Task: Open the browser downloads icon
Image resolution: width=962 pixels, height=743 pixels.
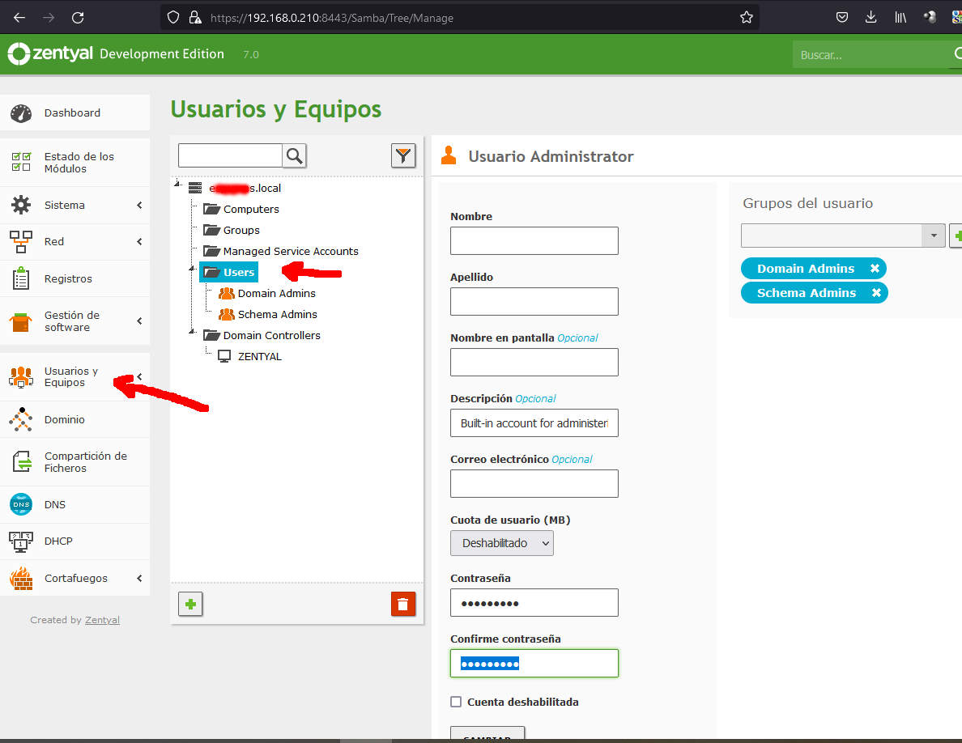Action: pos(870,17)
